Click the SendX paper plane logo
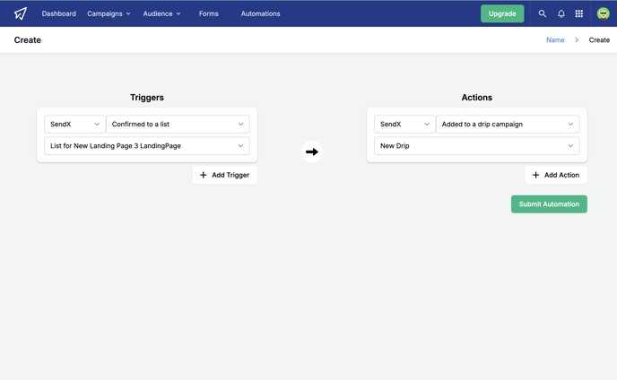 21,13
